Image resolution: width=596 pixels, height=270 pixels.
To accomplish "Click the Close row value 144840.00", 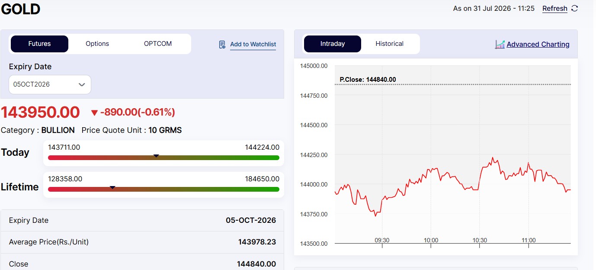I will [256, 264].
